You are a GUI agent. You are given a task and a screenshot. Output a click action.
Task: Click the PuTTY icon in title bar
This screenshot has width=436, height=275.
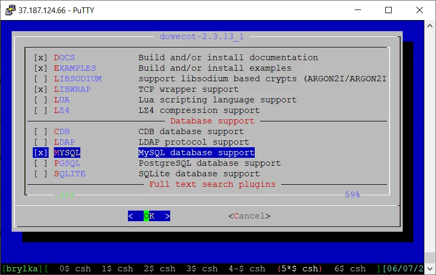11,10
